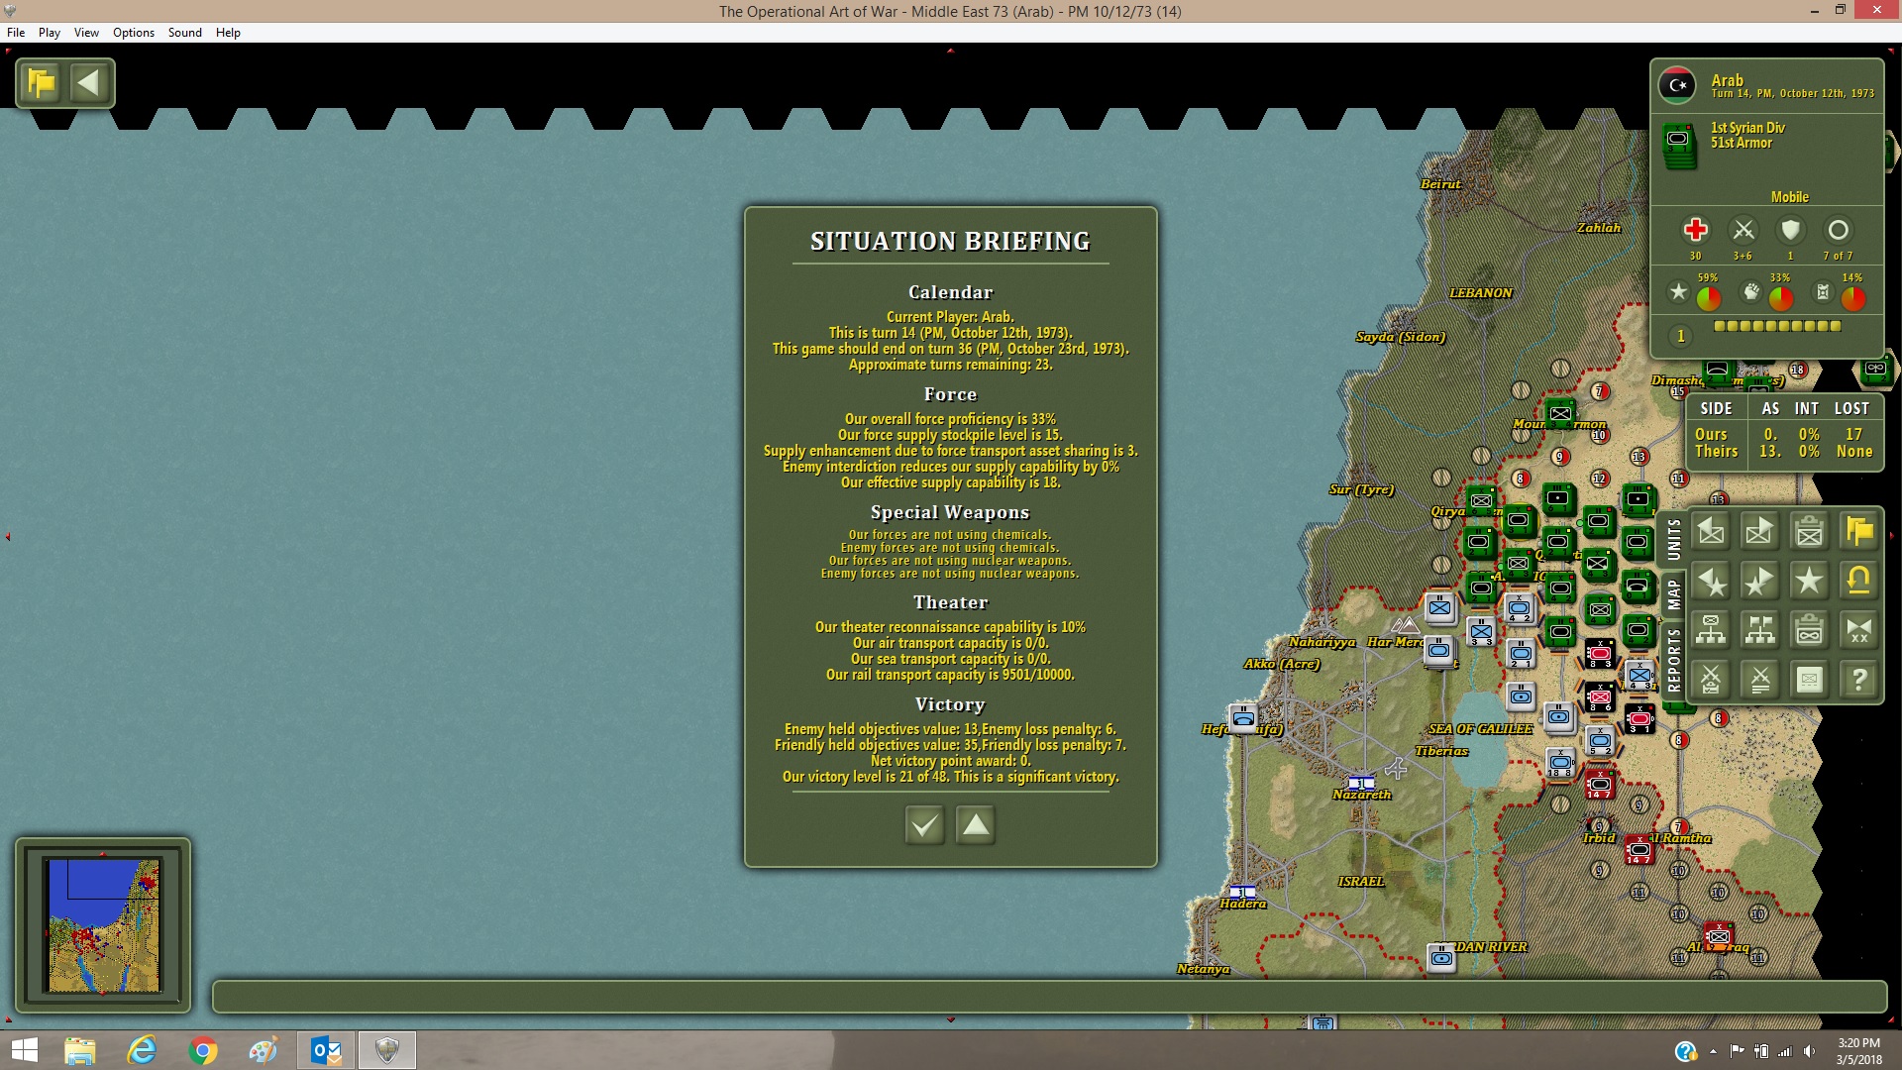
Task: Click the divide unit XX icon
Action: [x=1859, y=630]
